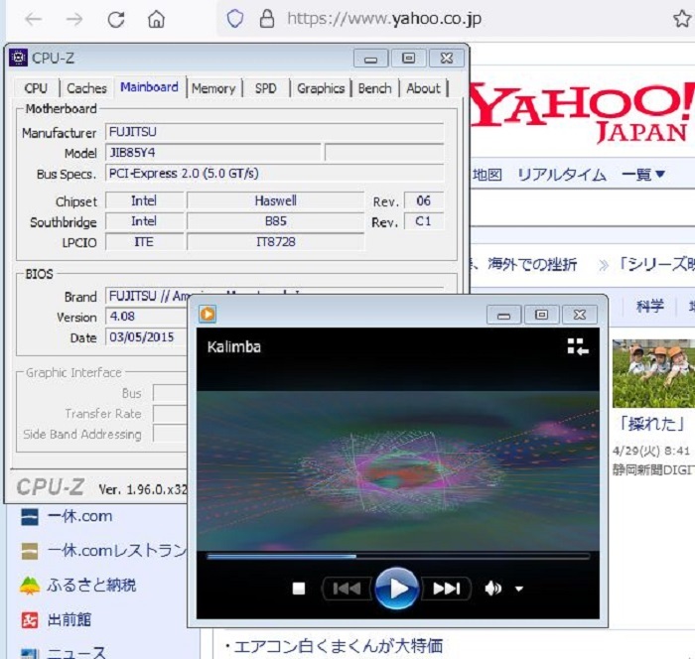Viewport: 695px width, 659px height.
Task: Click the BIOS version 4.08 field
Action: [146, 317]
